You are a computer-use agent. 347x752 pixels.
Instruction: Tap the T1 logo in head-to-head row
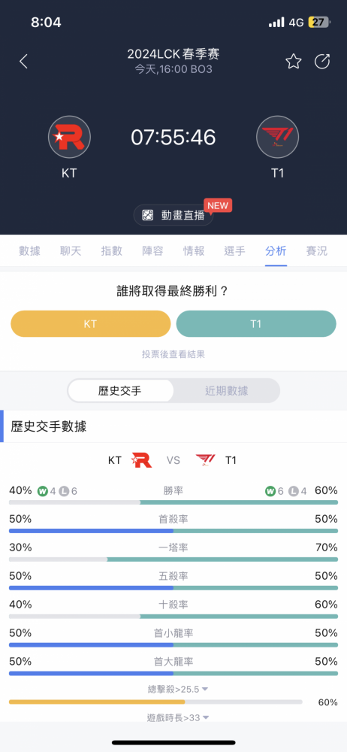pos(206,460)
